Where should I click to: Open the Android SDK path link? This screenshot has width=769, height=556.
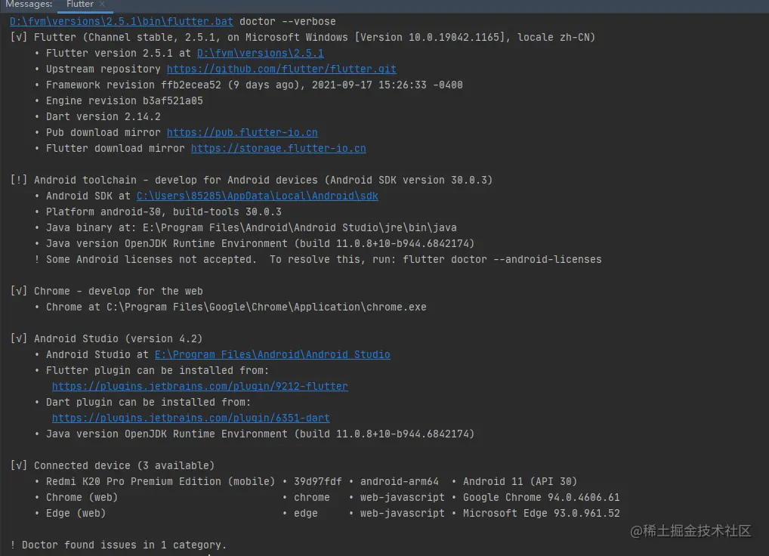[258, 196]
